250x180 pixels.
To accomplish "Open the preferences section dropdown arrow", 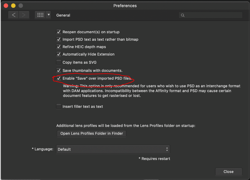I will click(x=48, y=15).
